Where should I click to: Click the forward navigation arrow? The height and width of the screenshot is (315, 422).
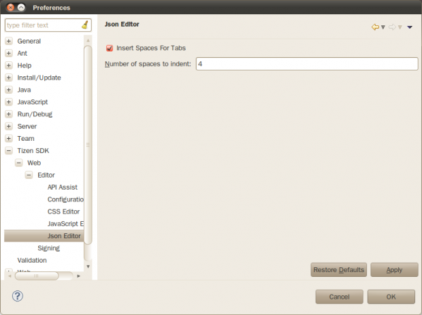pos(392,27)
